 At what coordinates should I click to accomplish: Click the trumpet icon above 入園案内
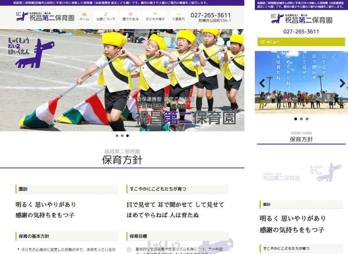coord(178,14)
